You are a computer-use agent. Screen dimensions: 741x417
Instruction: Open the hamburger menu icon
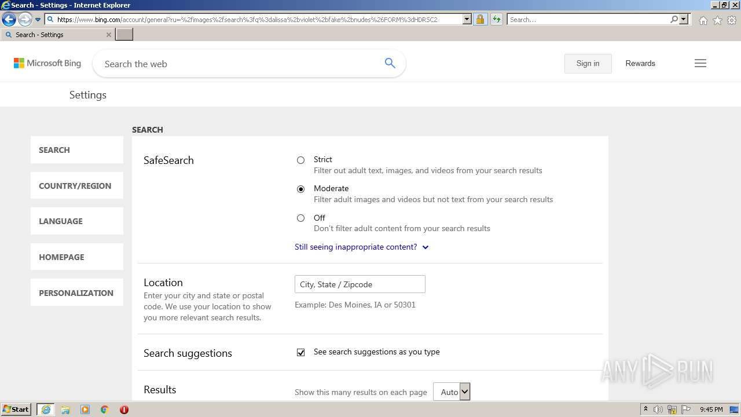(x=700, y=63)
